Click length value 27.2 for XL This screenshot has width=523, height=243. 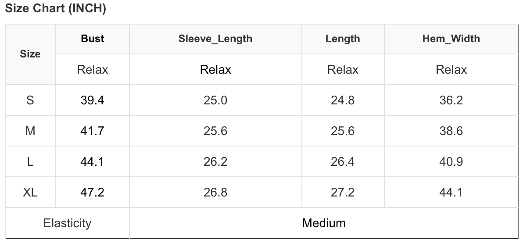tap(343, 192)
